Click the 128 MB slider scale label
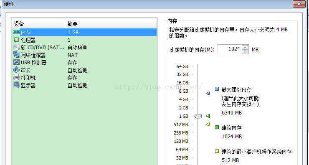 pos(181,141)
